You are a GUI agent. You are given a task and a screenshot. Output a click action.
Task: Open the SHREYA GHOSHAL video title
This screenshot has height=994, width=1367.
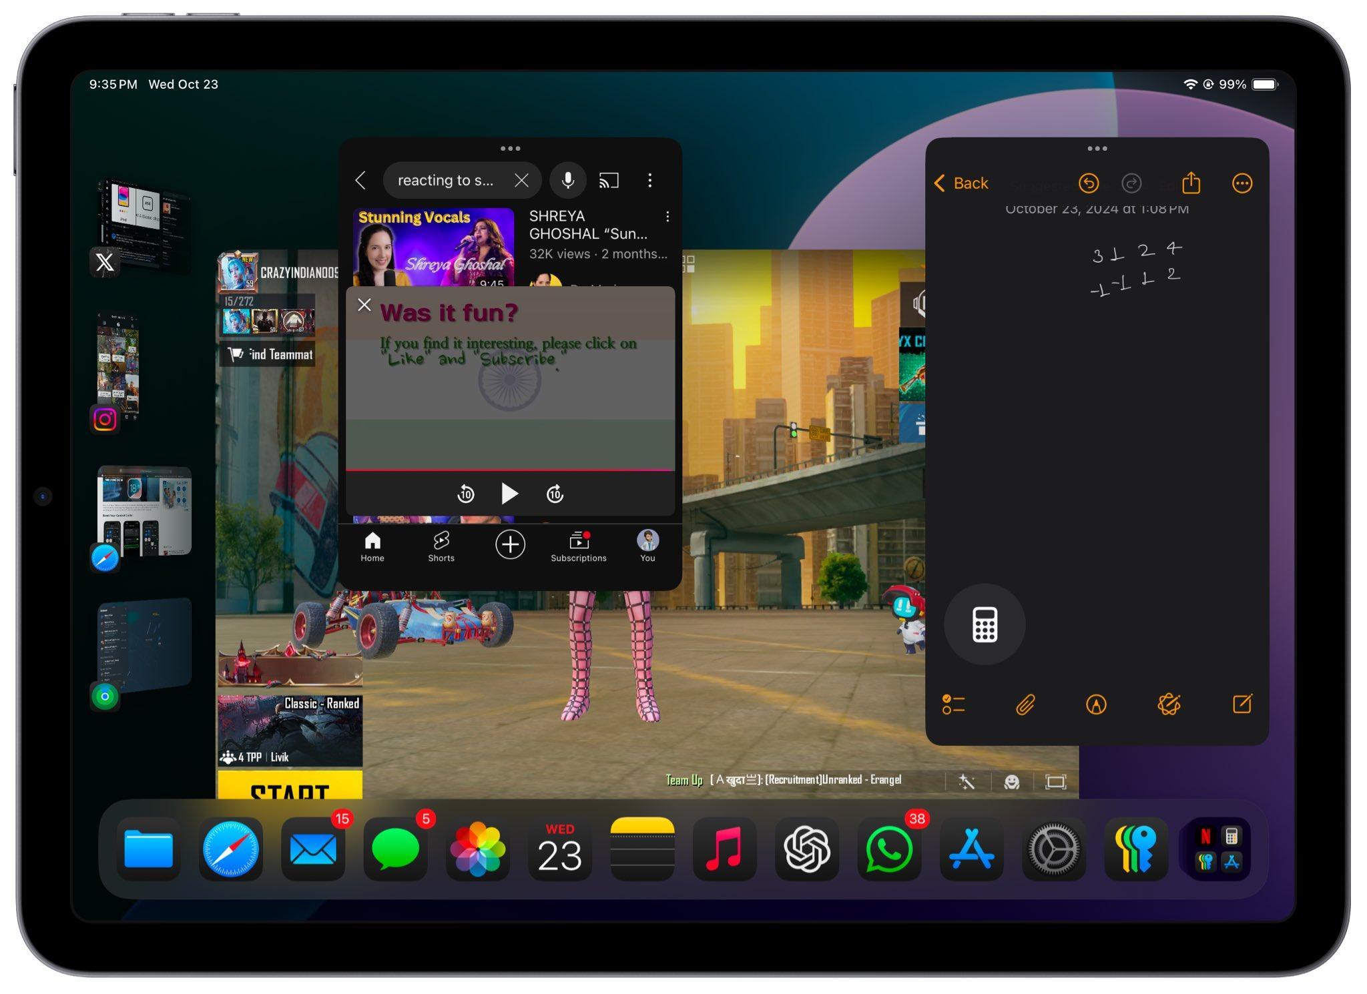coord(588,225)
